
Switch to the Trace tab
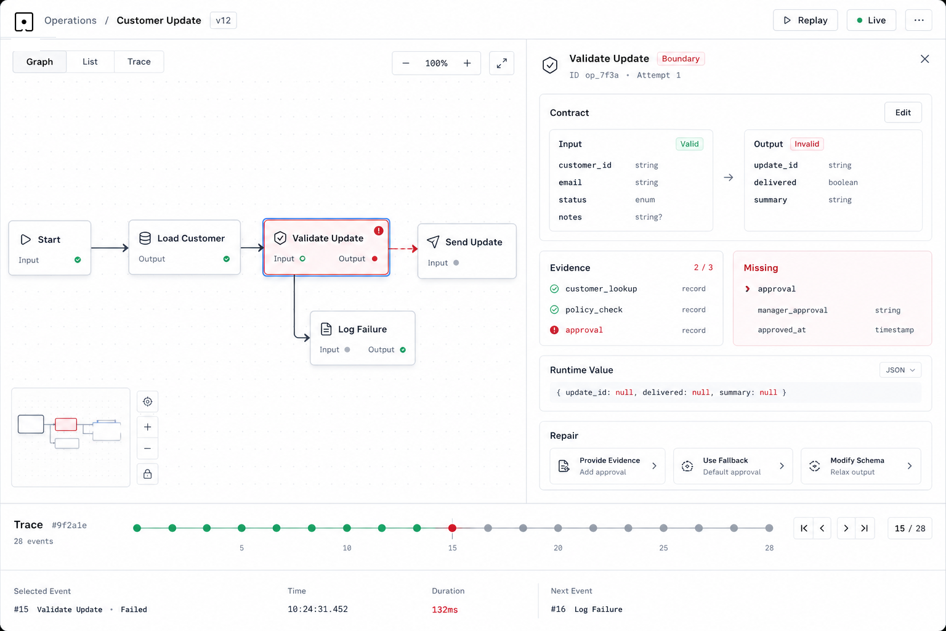click(x=139, y=62)
